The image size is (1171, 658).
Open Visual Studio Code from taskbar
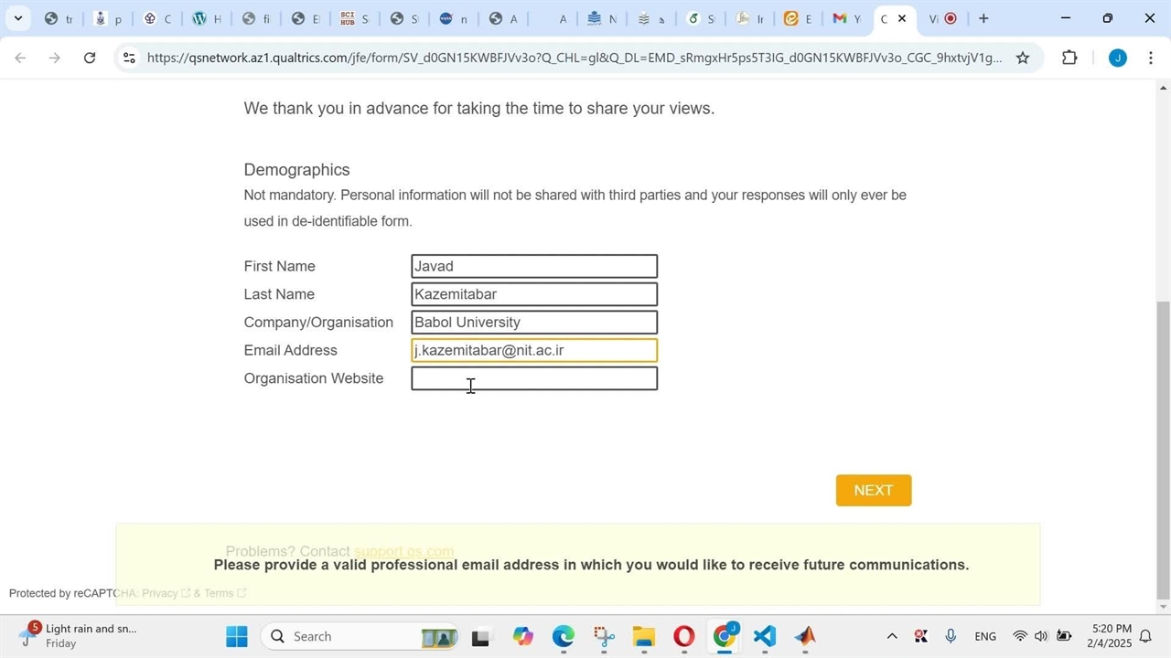tap(765, 636)
